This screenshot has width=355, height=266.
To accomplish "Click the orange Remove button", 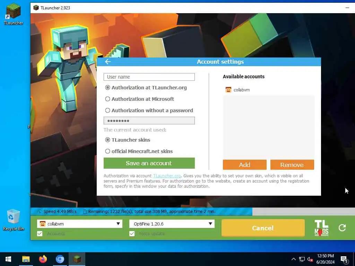I will 292,165.
